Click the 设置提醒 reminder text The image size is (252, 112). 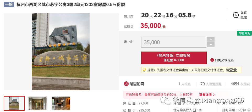click(244, 15)
